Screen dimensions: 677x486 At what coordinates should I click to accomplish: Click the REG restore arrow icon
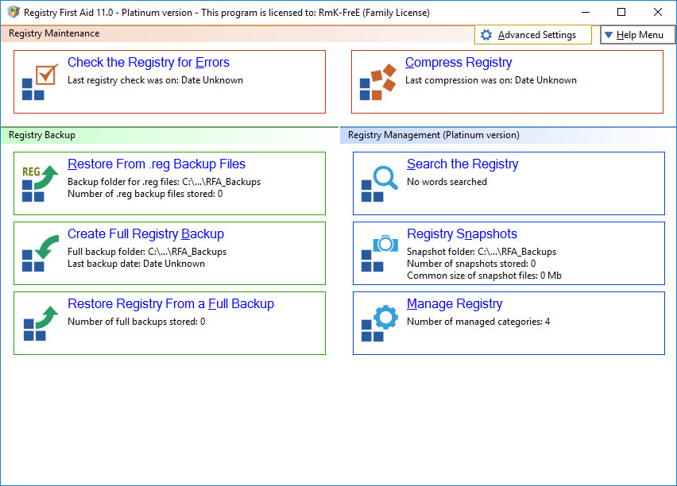40,183
